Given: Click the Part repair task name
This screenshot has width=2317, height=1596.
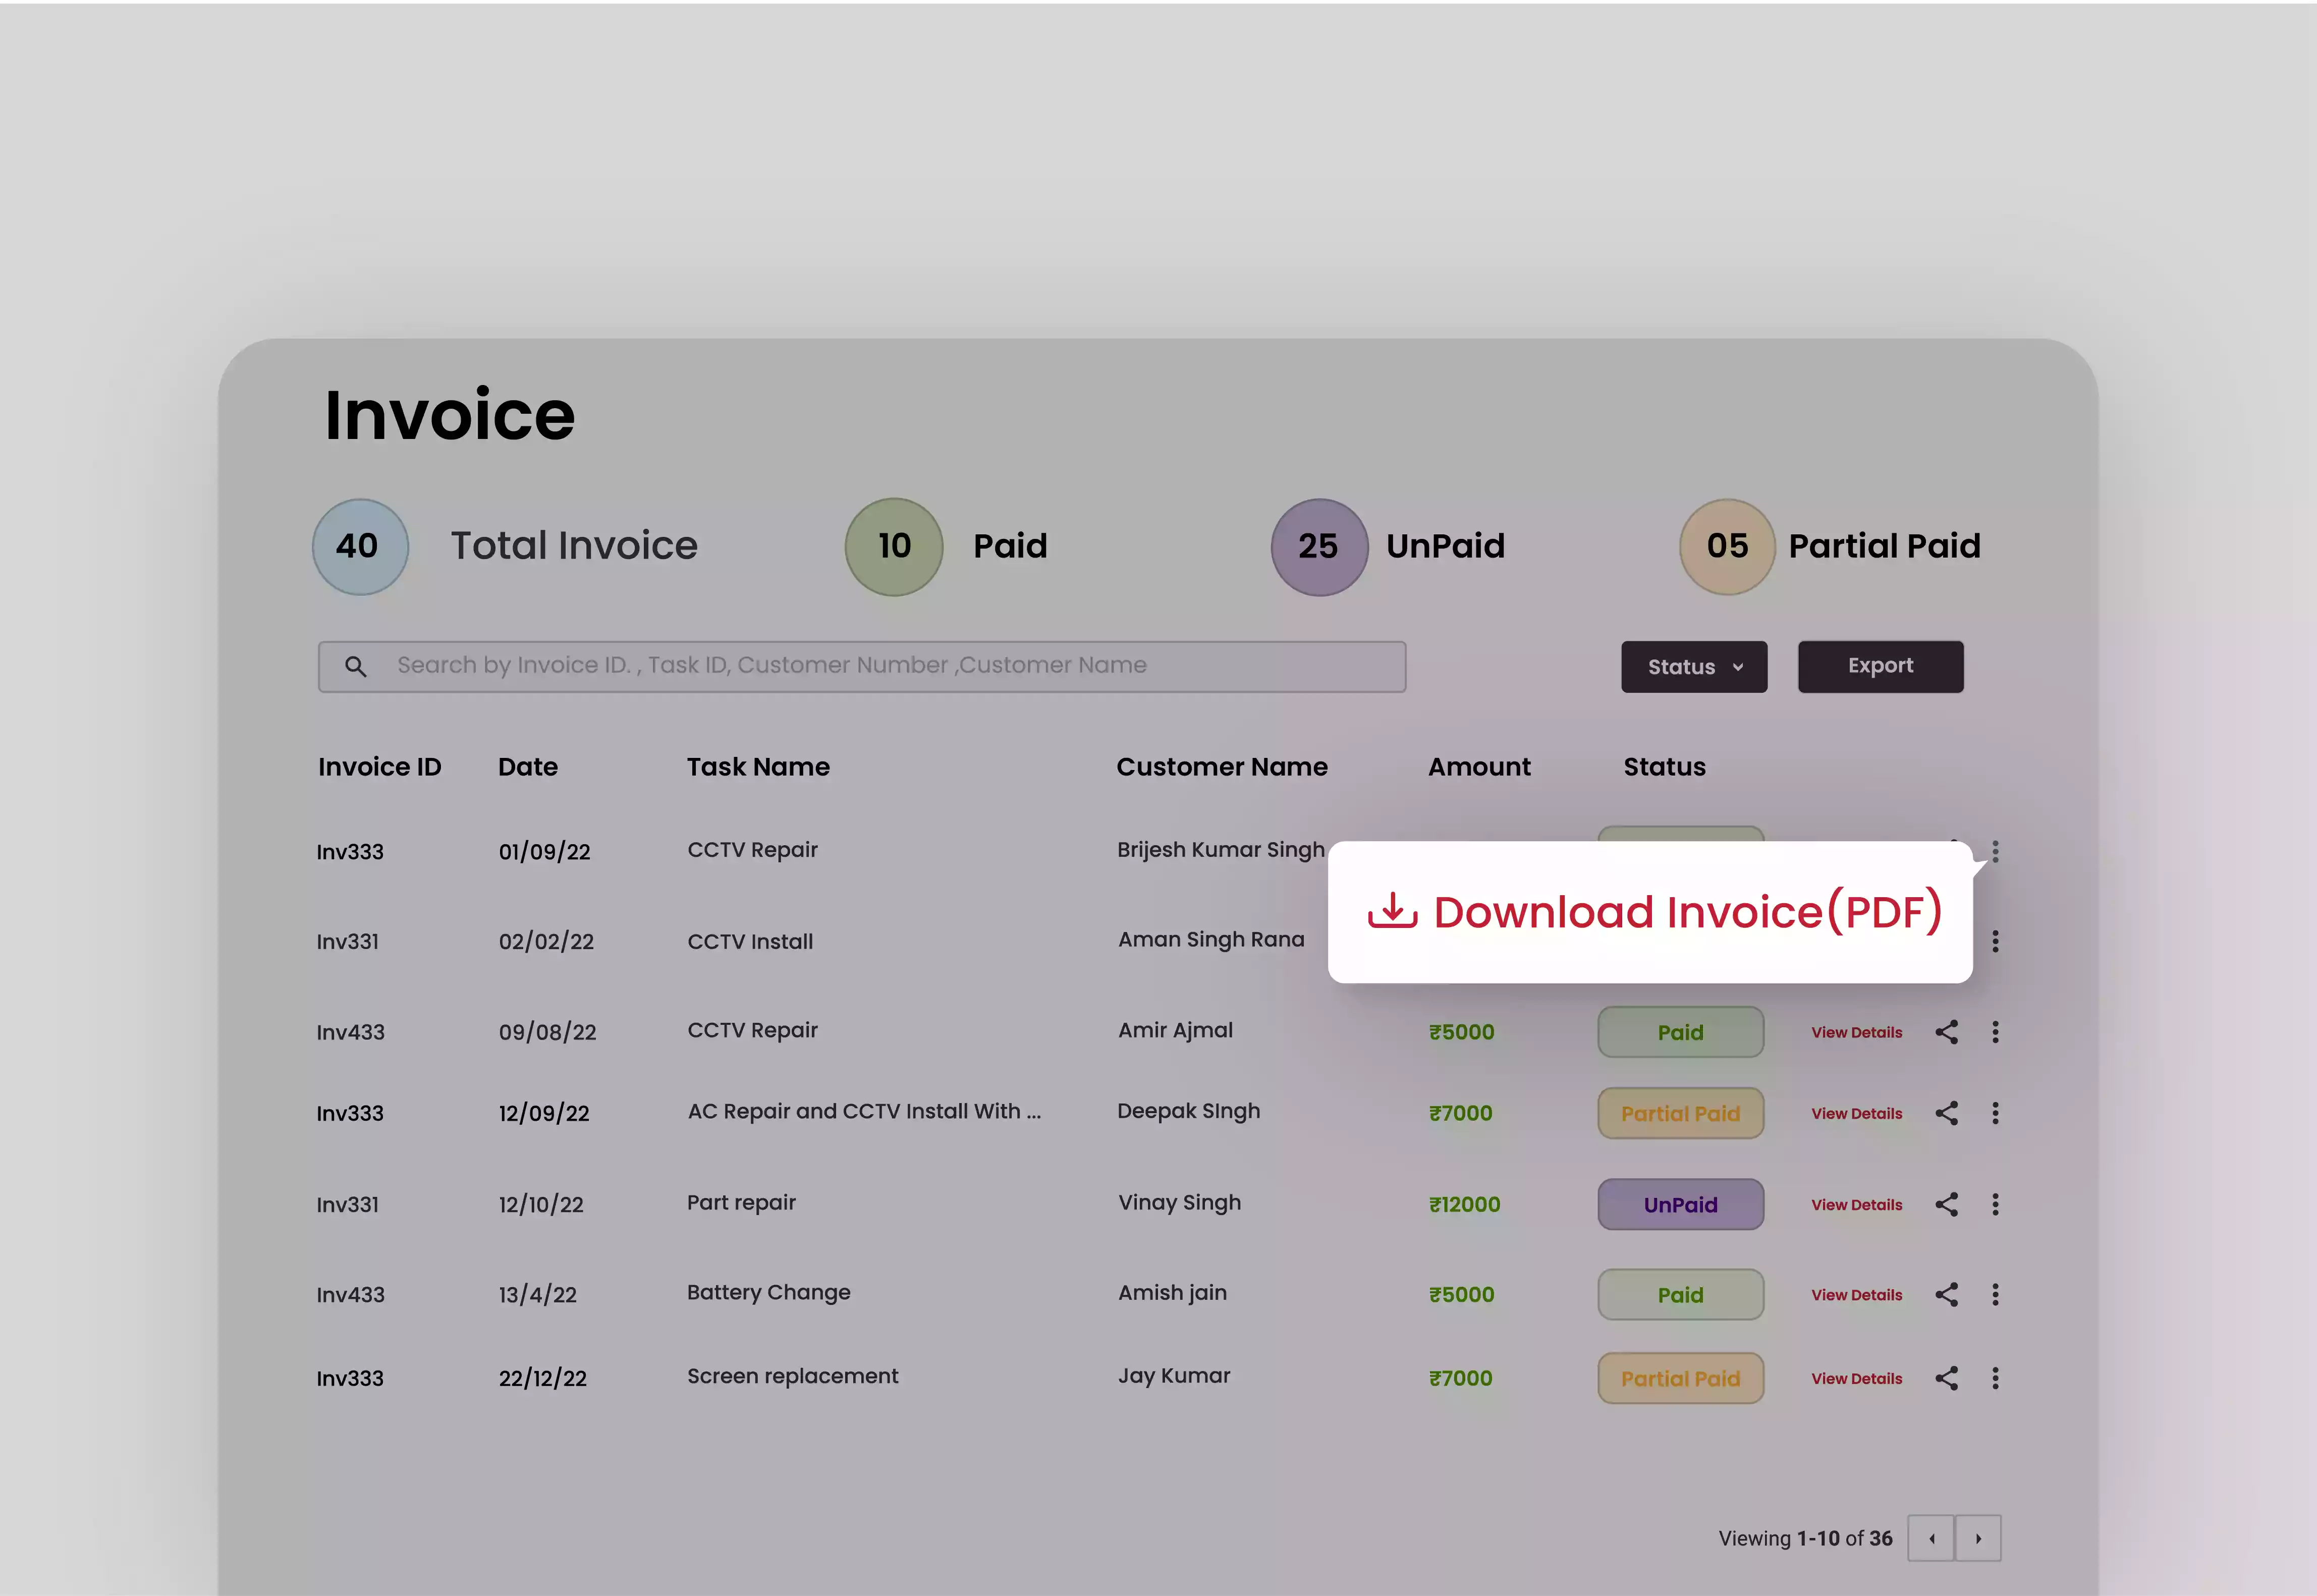Looking at the screenshot, I should coord(741,1203).
